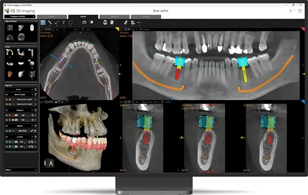The height and width of the screenshot is (195, 308).
Task: Click the red color swatch of implant #46
Action: pyautogui.click(x=13, y=115)
